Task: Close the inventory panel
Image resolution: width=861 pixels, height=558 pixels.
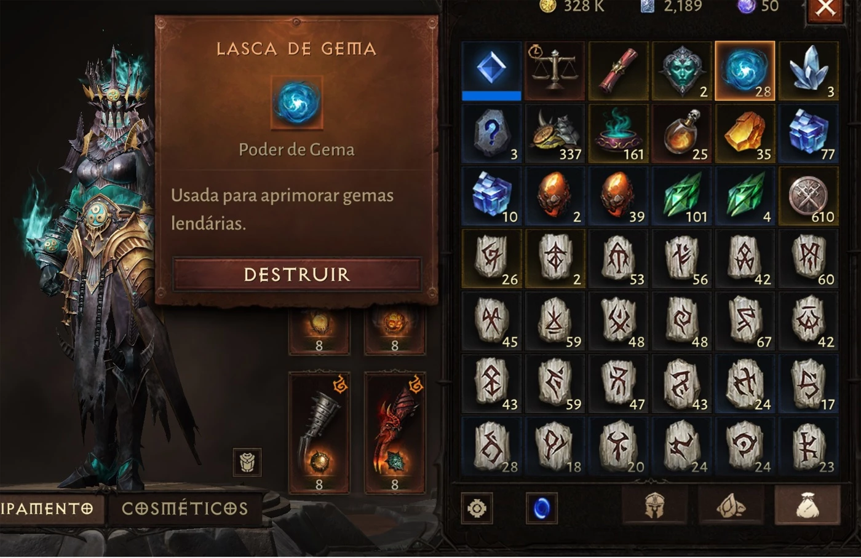Action: [825, 9]
